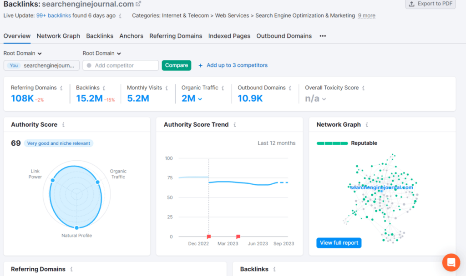This screenshot has width=466, height=276.
Task: Click the Last 12 months label
Action: (276, 143)
